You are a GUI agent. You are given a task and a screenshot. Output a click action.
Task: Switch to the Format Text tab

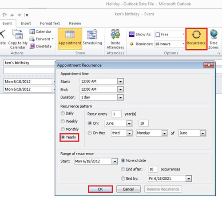click(x=50, y=24)
